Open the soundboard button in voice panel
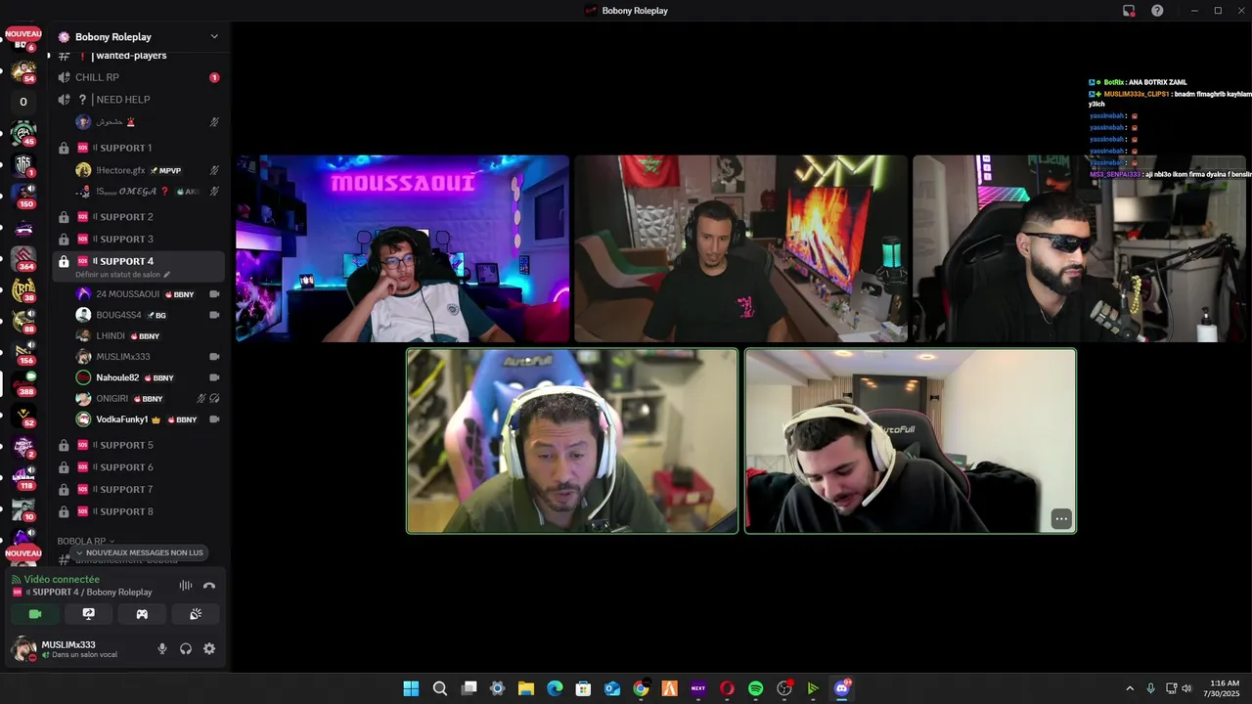Viewport: 1252px width, 704px height. (x=195, y=614)
